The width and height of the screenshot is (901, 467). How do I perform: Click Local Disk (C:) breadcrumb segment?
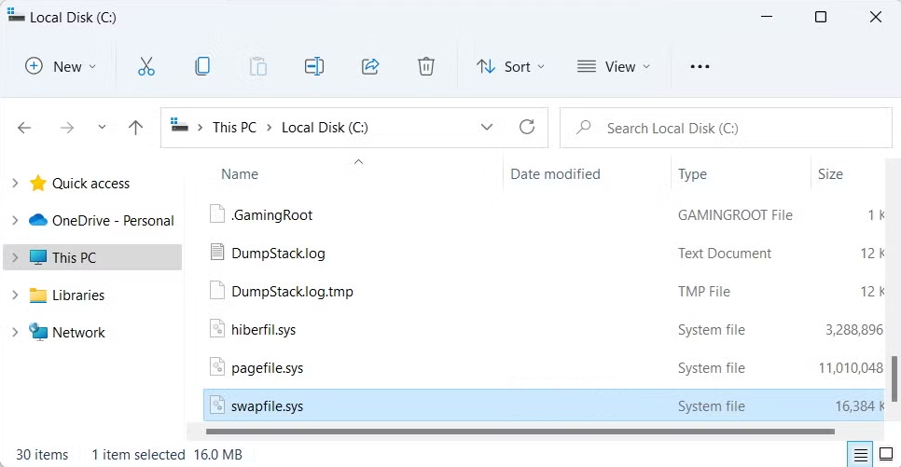[x=325, y=128]
